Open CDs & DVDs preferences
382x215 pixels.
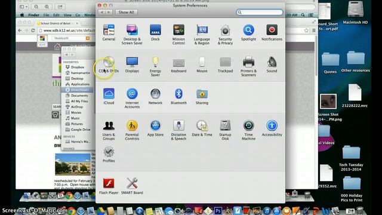click(109, 64)
